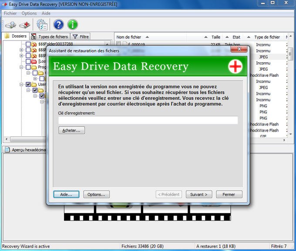
Task: Click the scan drive toolbar icon with magnifier
Action: click(10, 25)
